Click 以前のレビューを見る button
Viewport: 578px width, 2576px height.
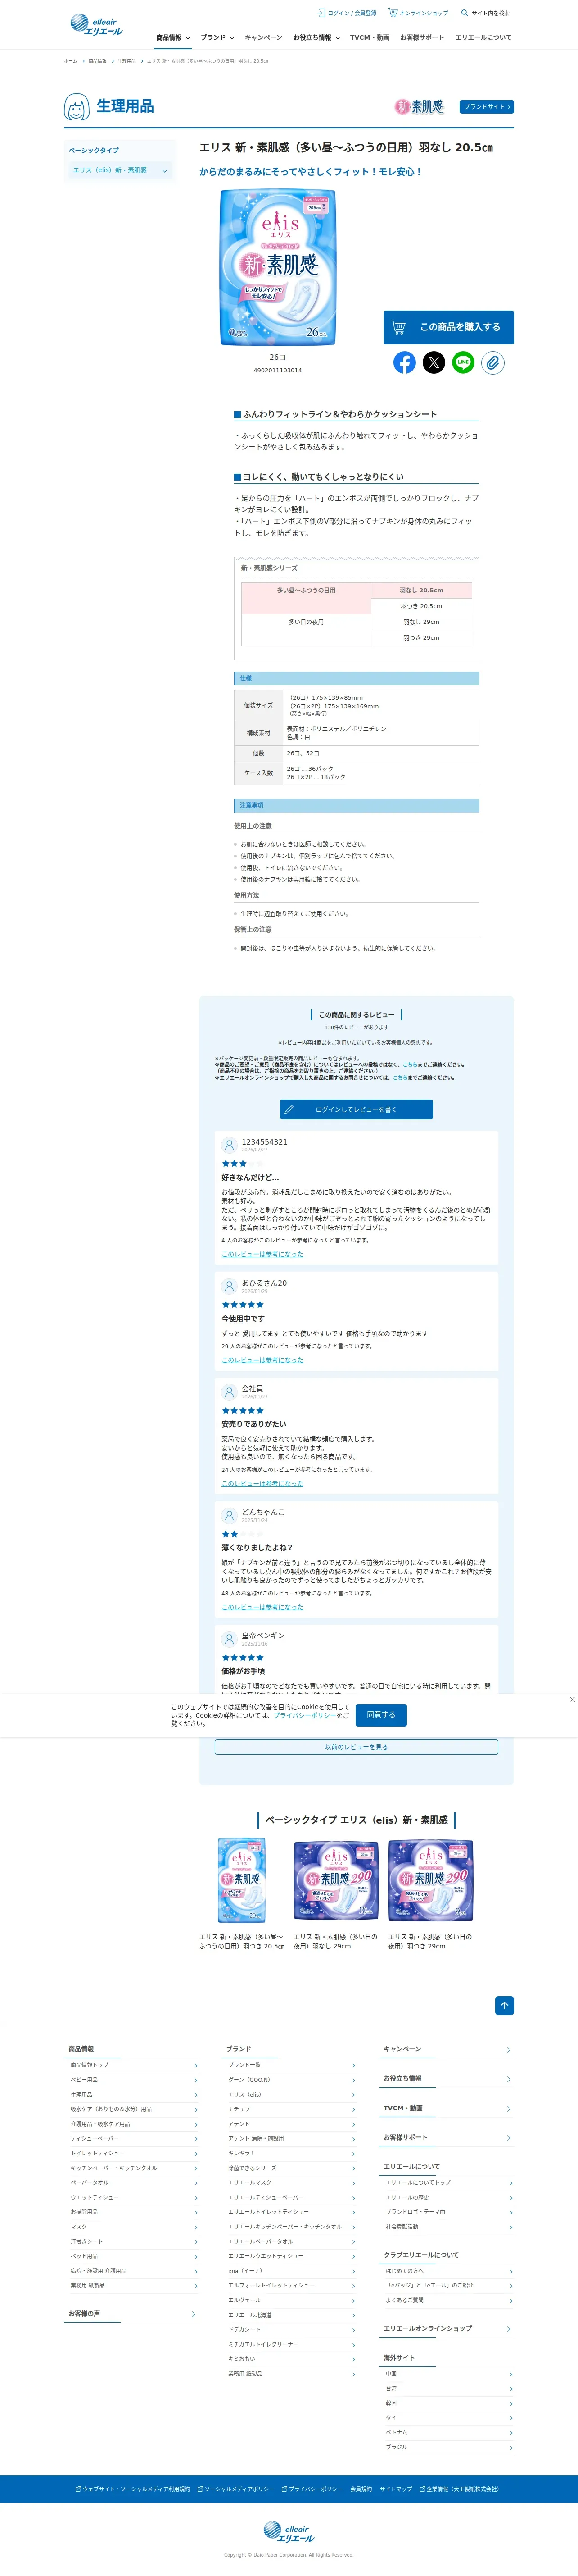pos(357,1747)
